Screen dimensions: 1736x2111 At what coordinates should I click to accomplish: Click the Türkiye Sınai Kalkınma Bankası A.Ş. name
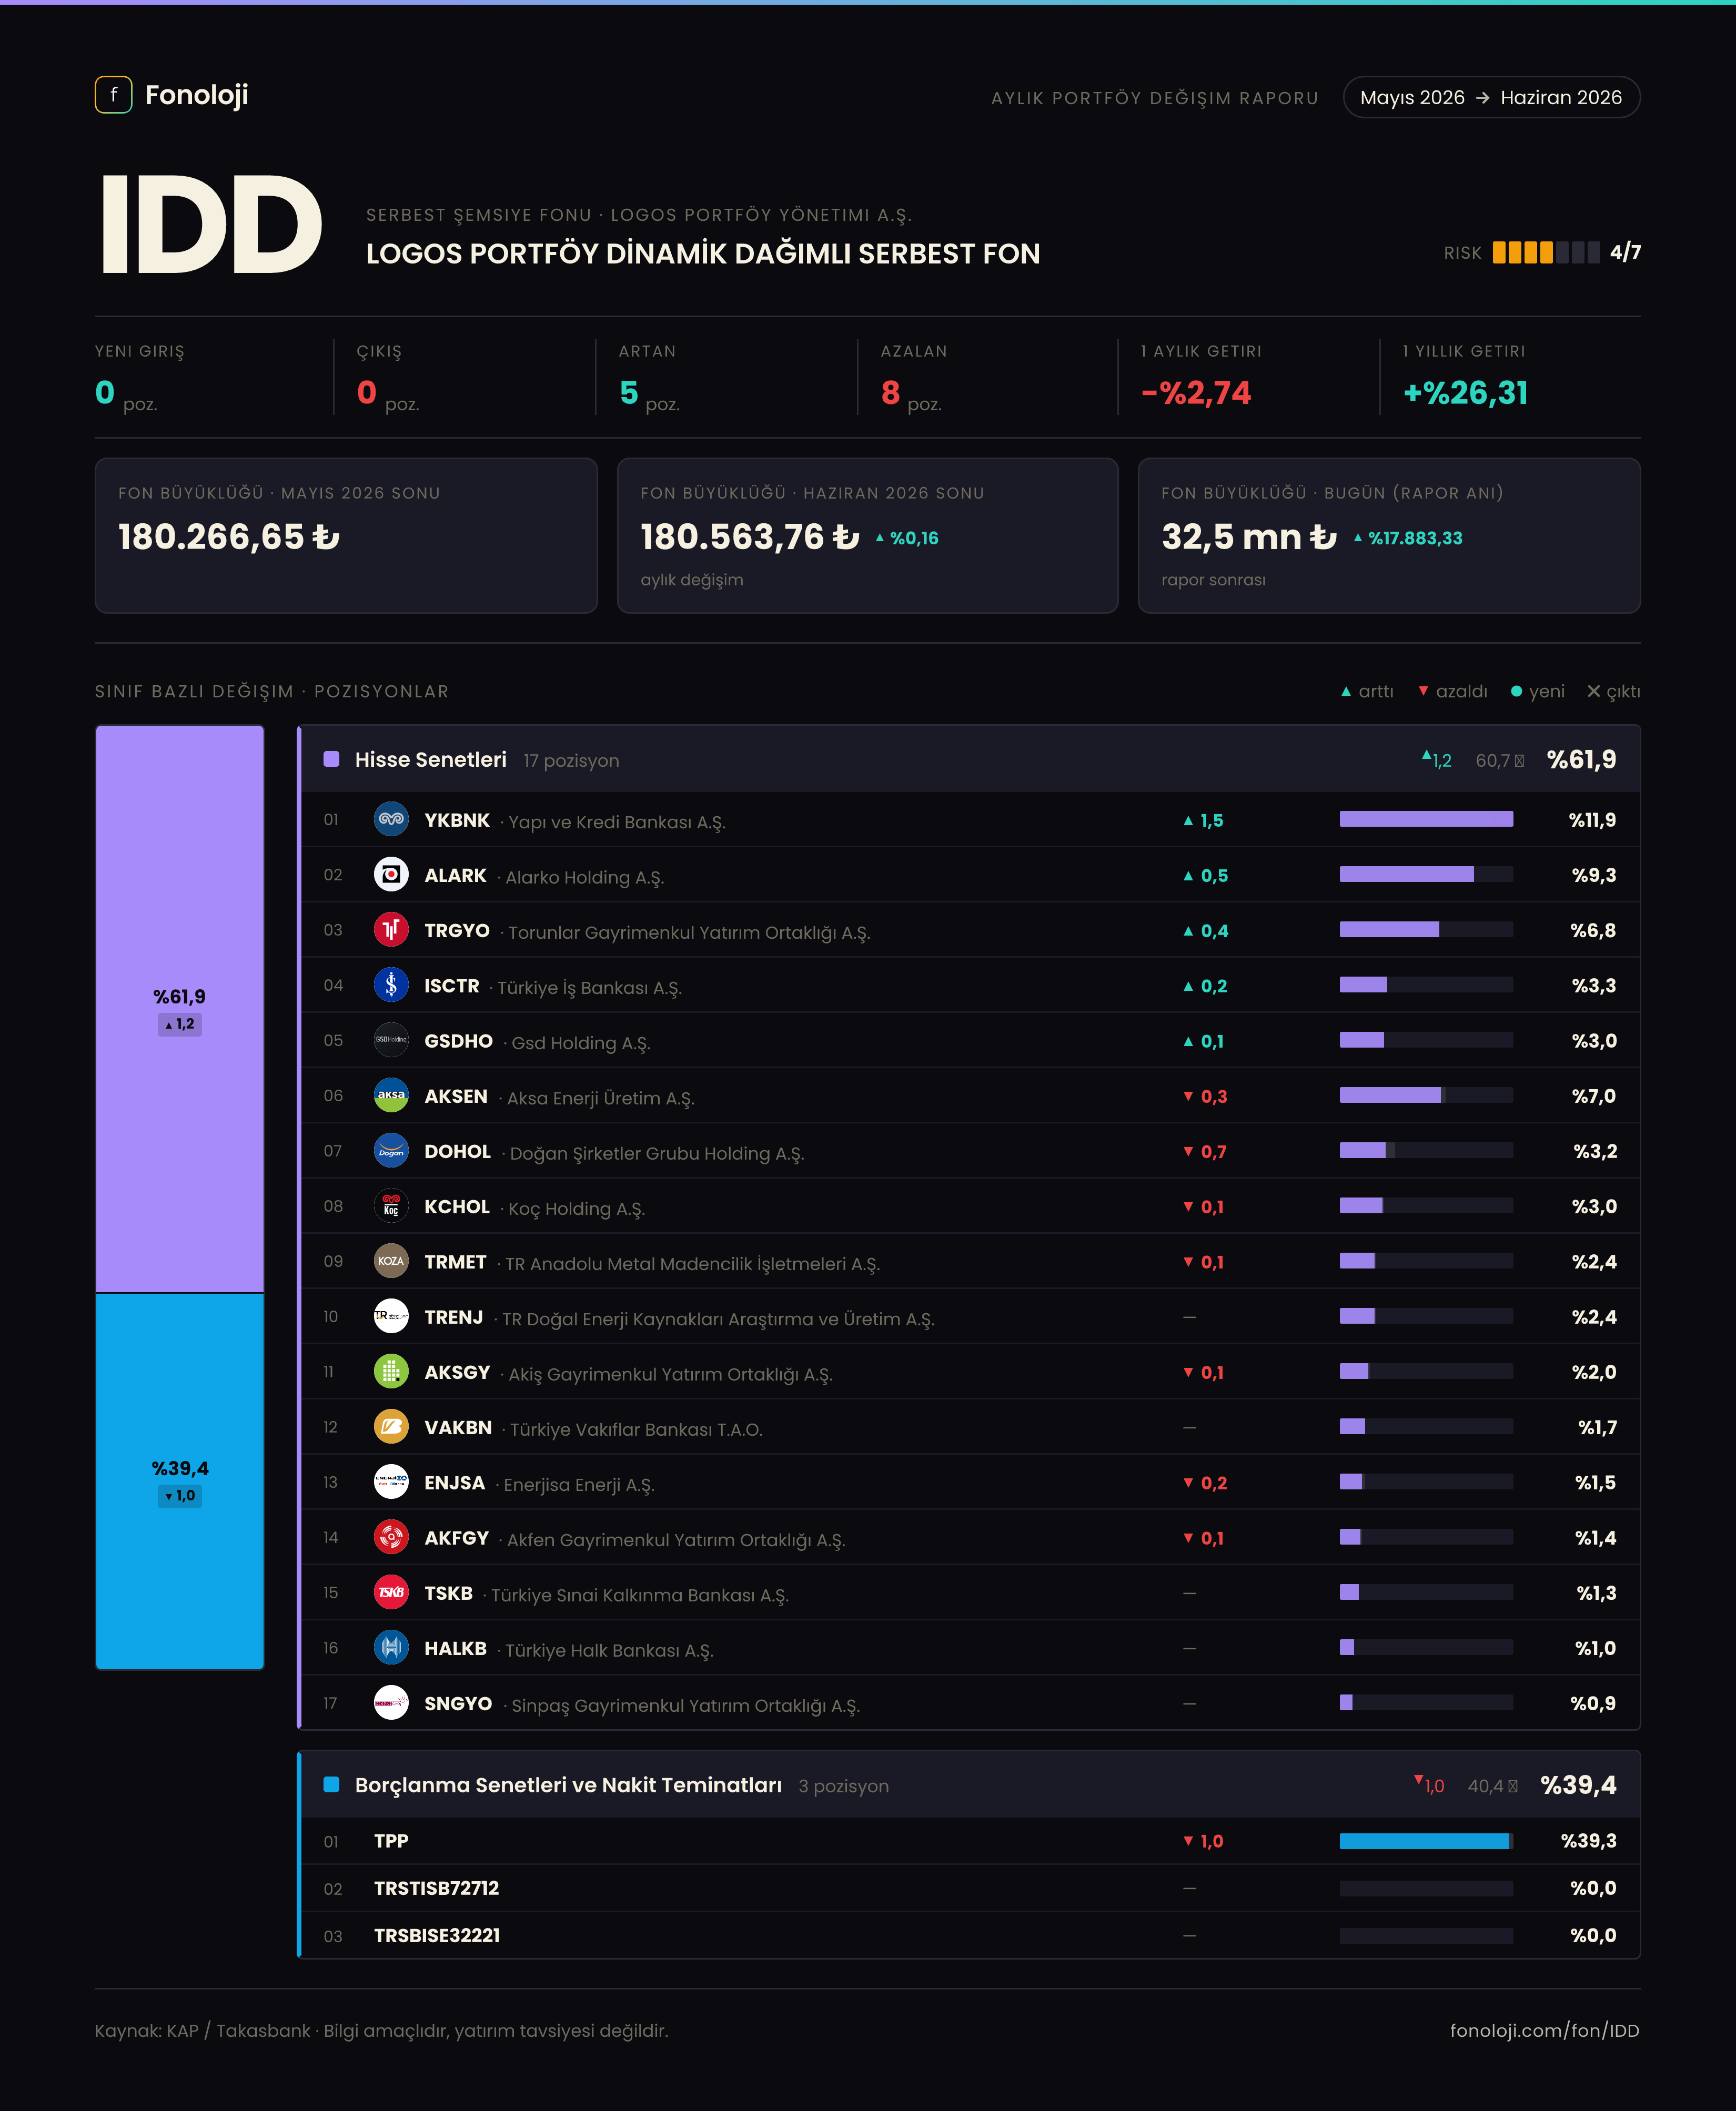coord(640,1595)
